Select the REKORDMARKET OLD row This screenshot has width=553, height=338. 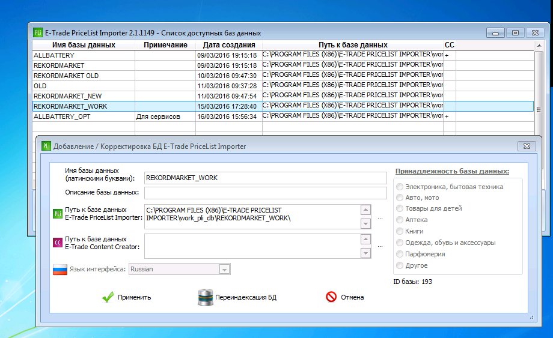(x=283, y=76)
